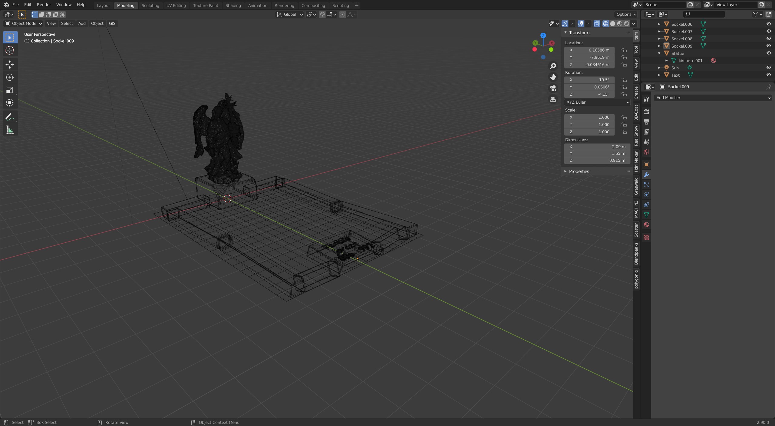The height and width of the screenshot is (426, 775).
Task: Activate the Annotate pencil tool
Action: click(10, 117)
